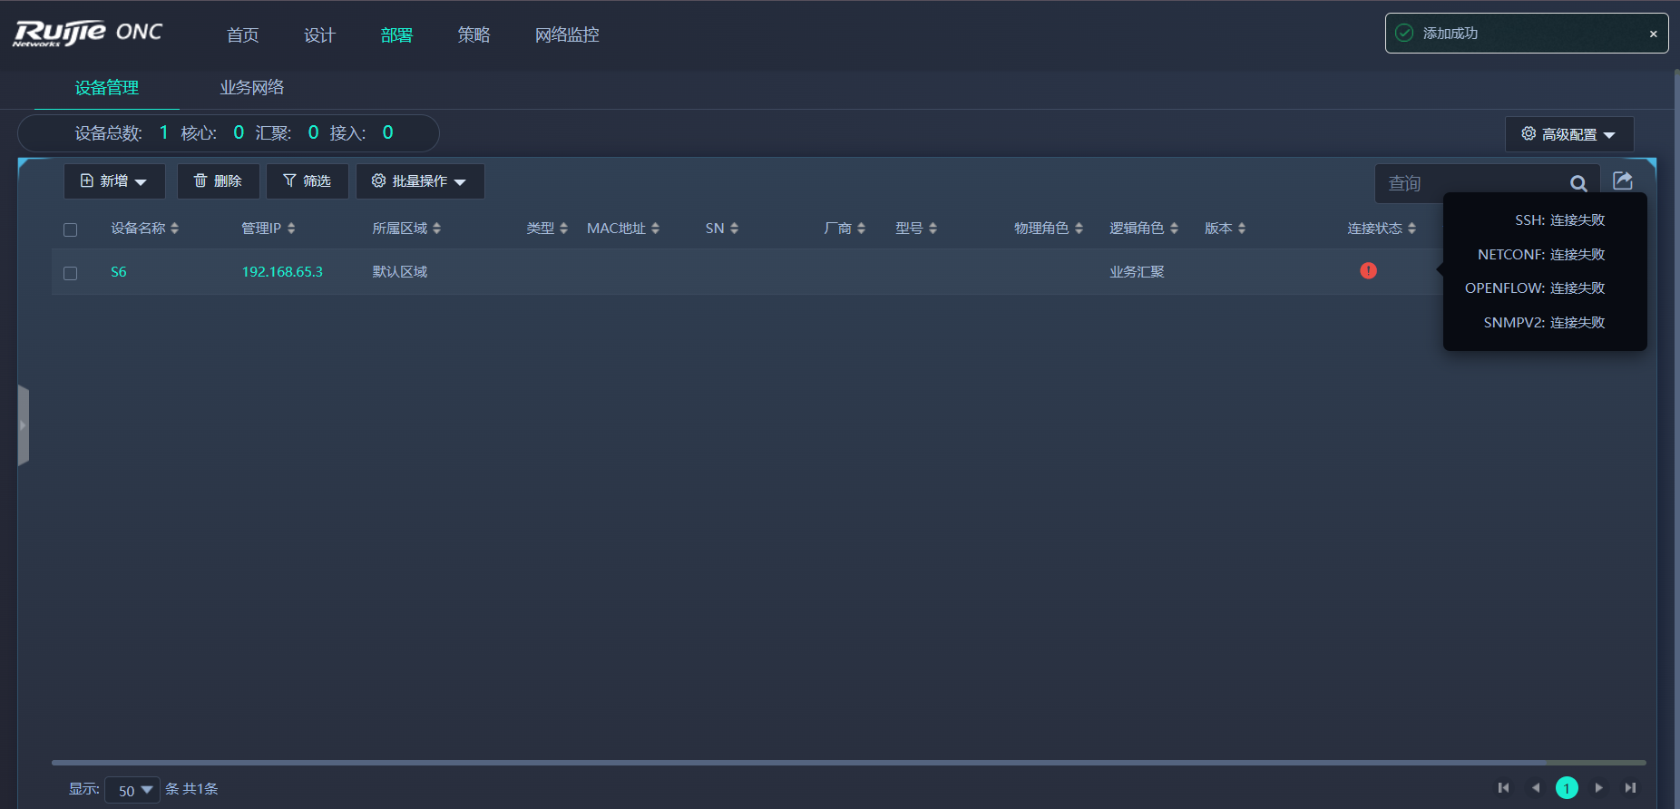
Task: Sort by 所属区域 column
Action: (406, 229)
